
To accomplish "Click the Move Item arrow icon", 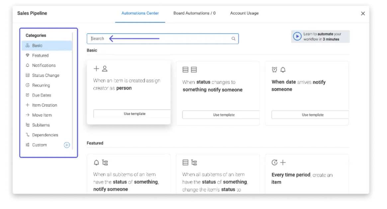I will pos(27,115).
